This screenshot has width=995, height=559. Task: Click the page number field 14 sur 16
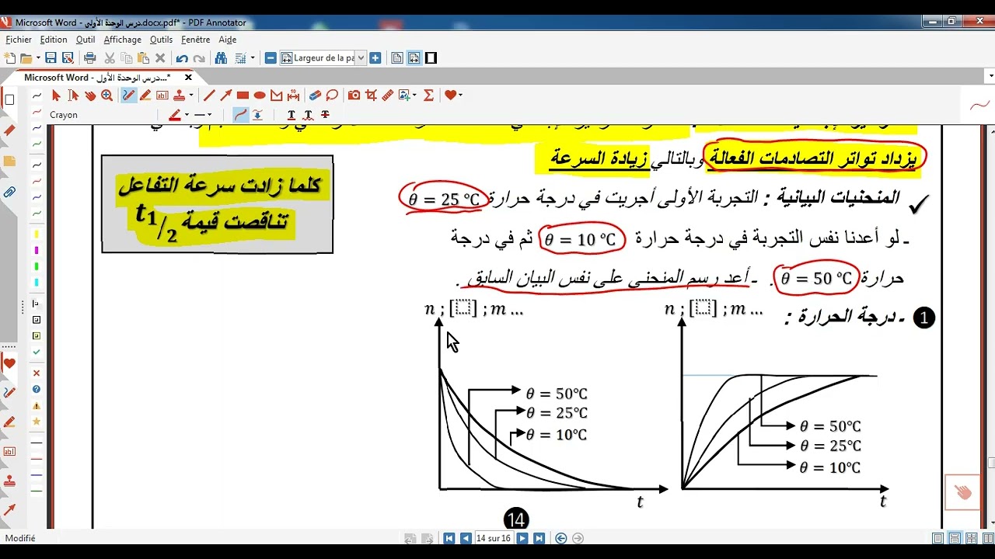pos(494,538)
